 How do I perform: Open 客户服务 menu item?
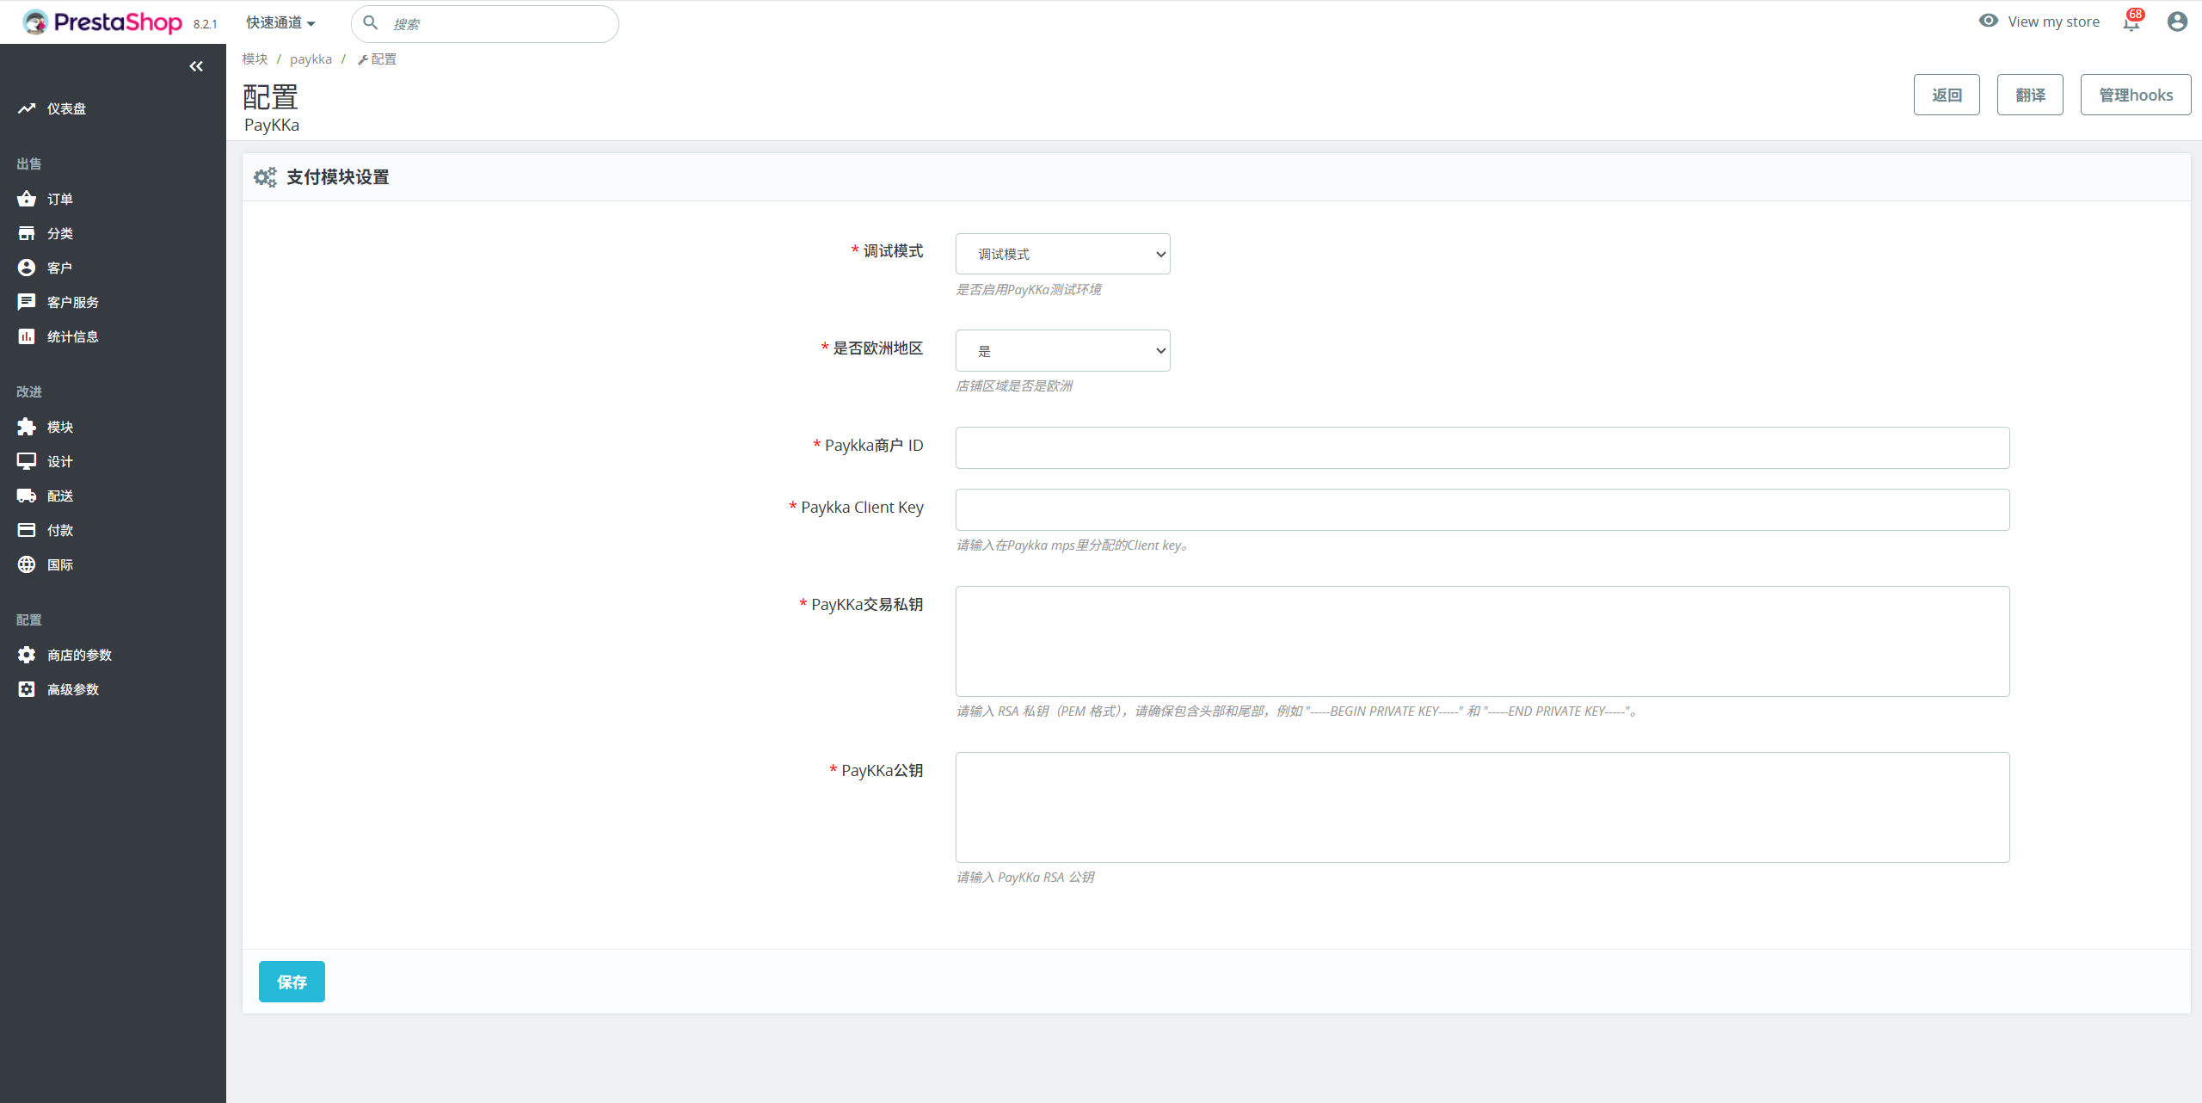click(73, 302)
